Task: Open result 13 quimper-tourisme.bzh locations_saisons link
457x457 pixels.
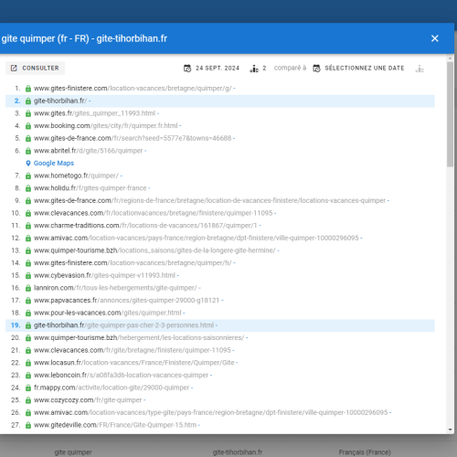Action: coord(154,250)
